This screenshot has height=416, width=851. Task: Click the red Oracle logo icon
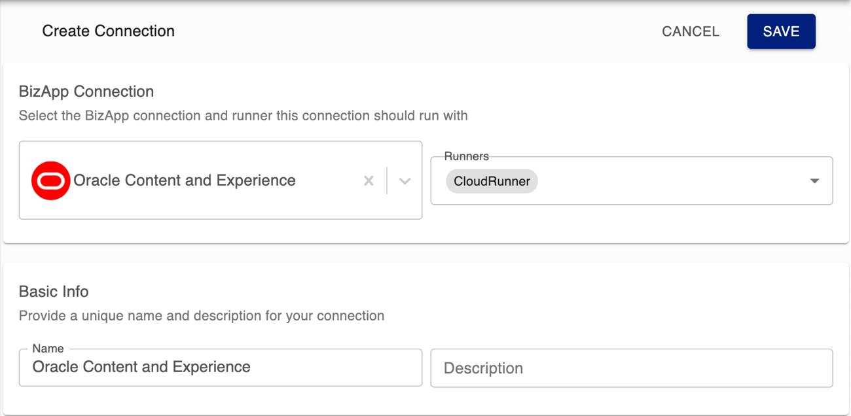pos(51,181)
